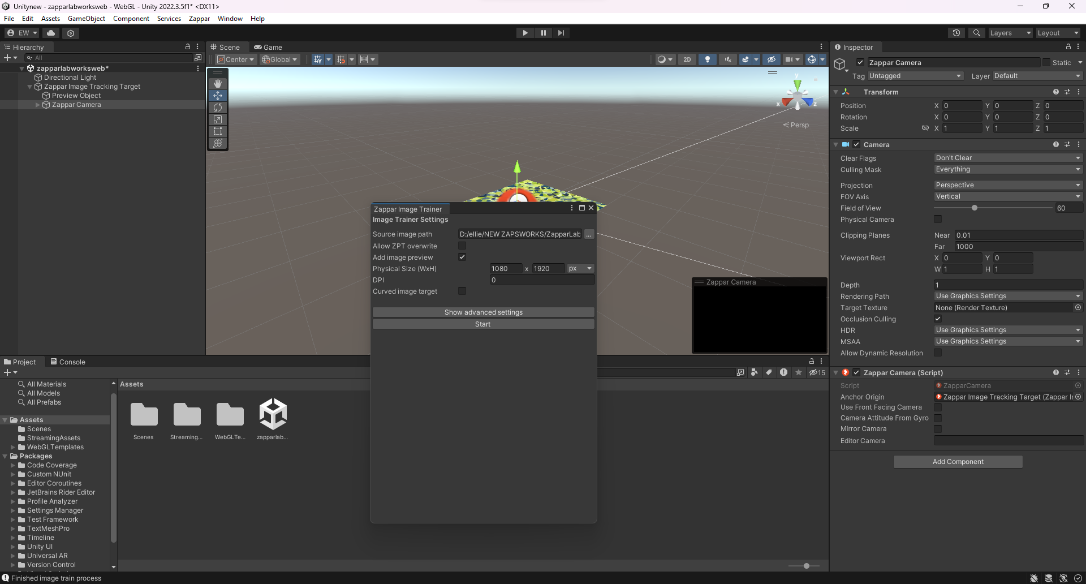This screenshot has width=1086, height=584.
Task: Open Culling Mask dropdown
Action: [x=1008, y=169]
